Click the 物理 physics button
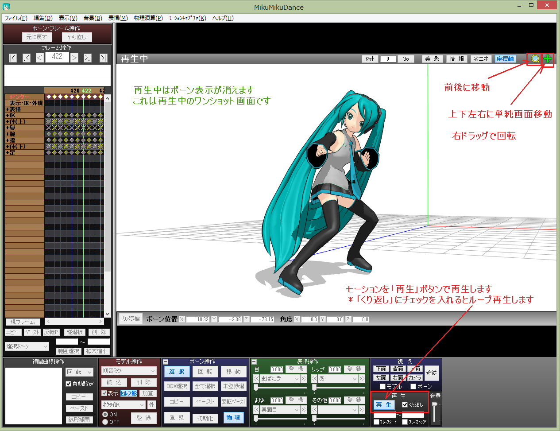Viewport: 560px width, 431px height. [233, 418]
